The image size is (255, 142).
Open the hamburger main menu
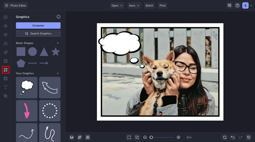6,5
